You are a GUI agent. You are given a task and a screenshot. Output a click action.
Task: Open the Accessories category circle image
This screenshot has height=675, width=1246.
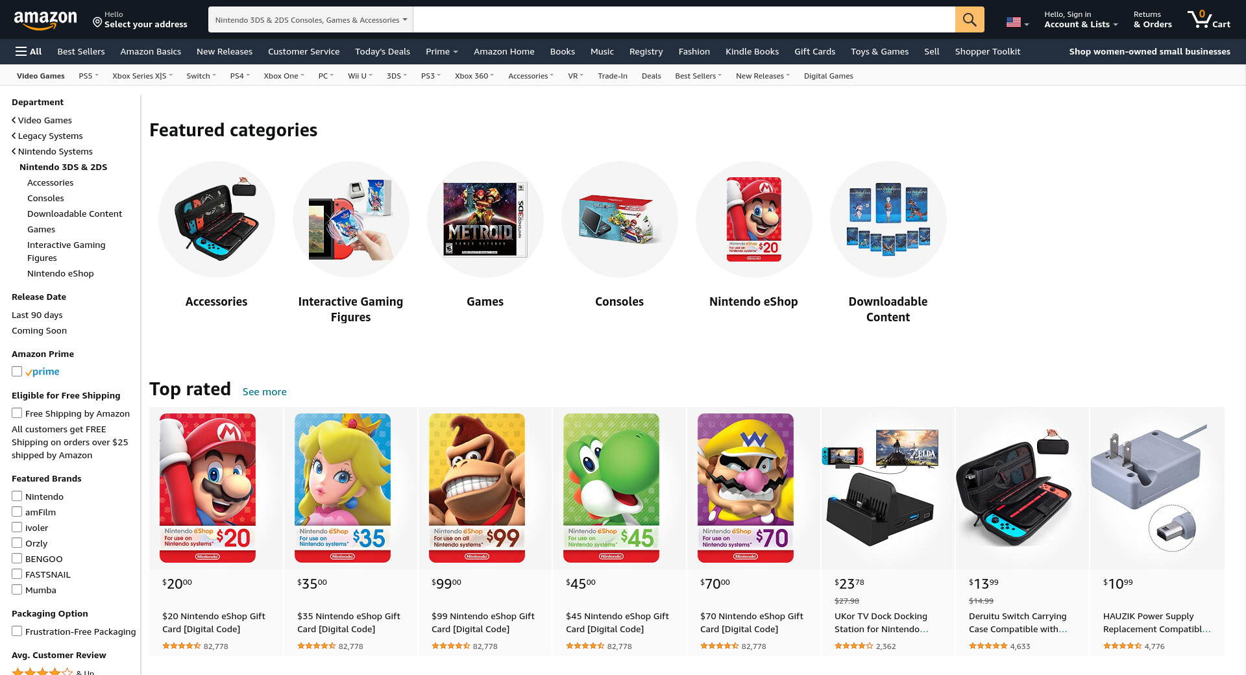(216, 219)
